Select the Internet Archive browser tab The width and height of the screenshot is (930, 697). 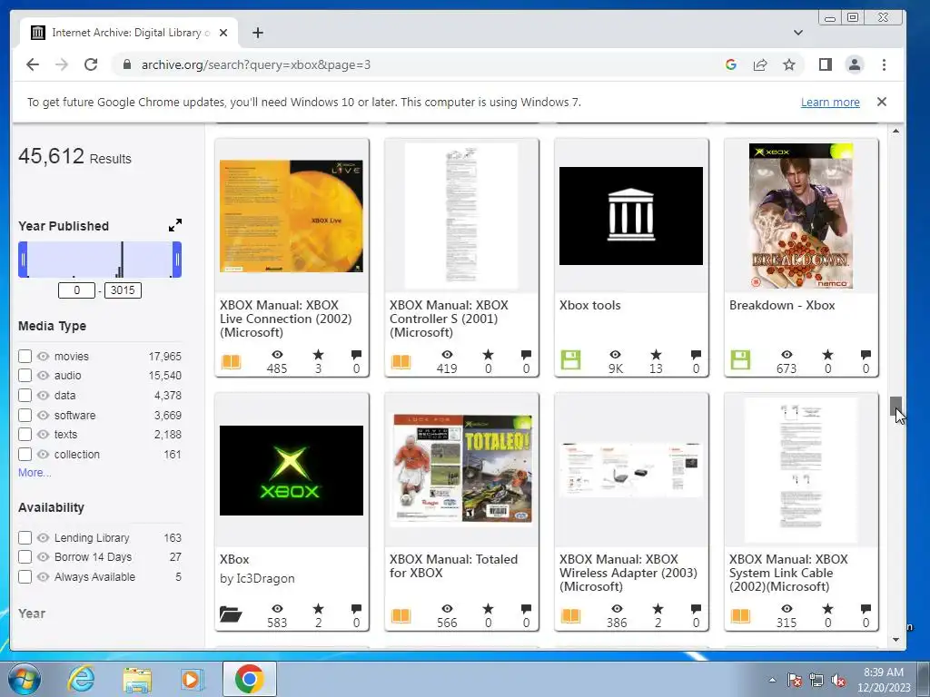click(129, 33)
